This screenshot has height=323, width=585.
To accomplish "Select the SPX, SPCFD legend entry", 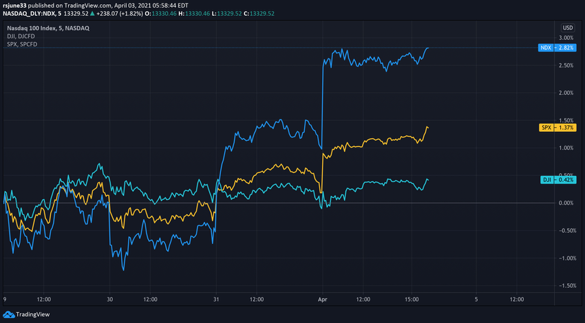I will pyautogui.click(x=22, y=44).
